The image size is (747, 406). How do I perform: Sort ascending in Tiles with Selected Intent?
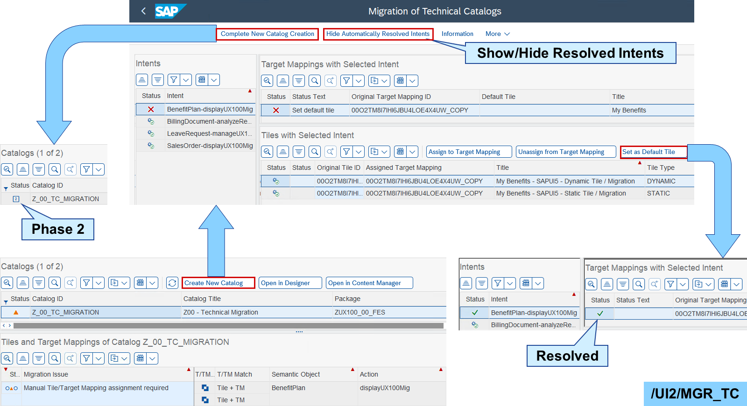[x=283, y=152]
